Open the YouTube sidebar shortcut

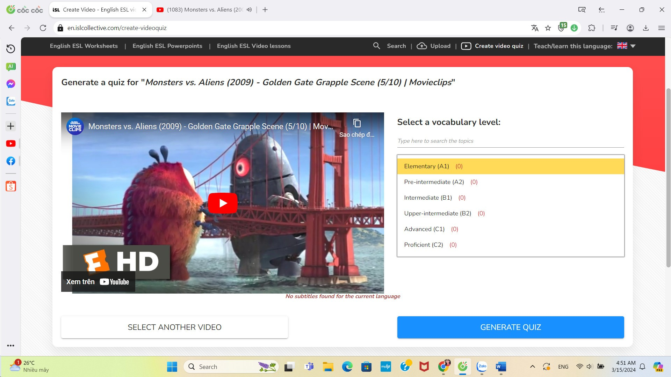pyautogui.click(x=10, y=143)
